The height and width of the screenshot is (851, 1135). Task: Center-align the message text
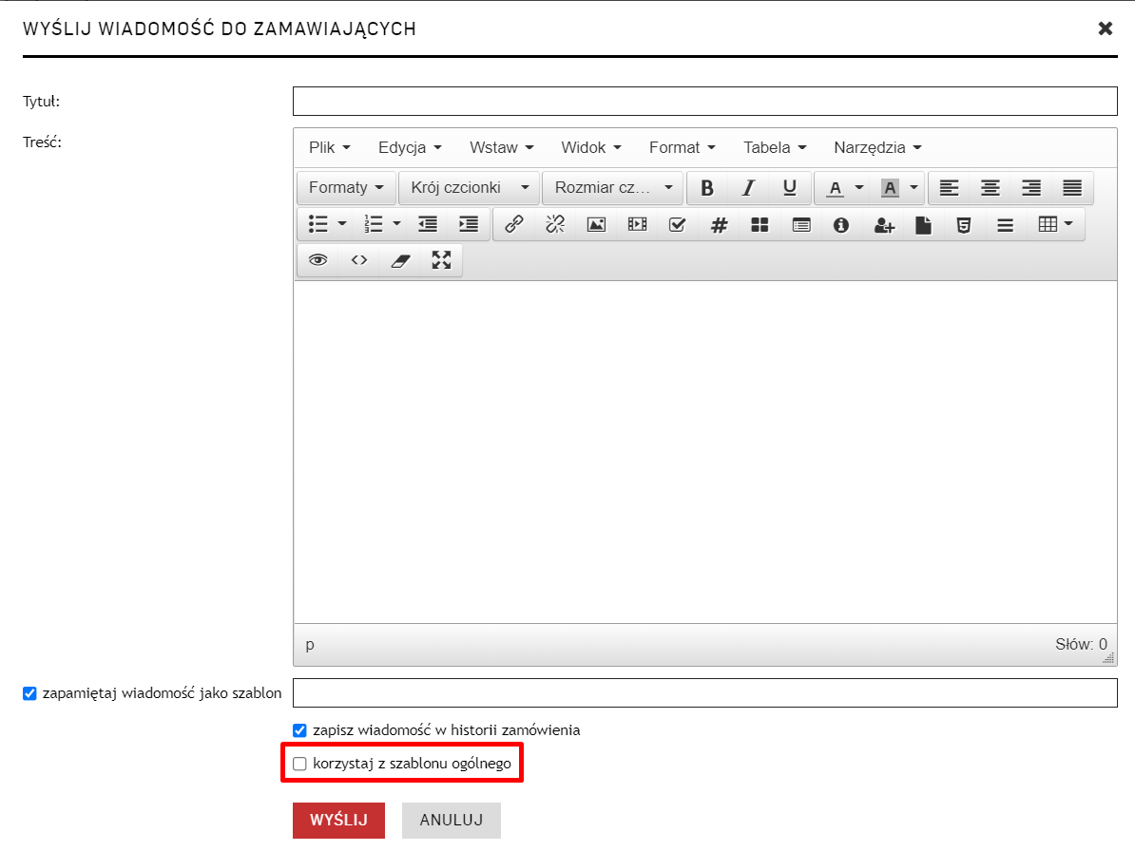990,188
